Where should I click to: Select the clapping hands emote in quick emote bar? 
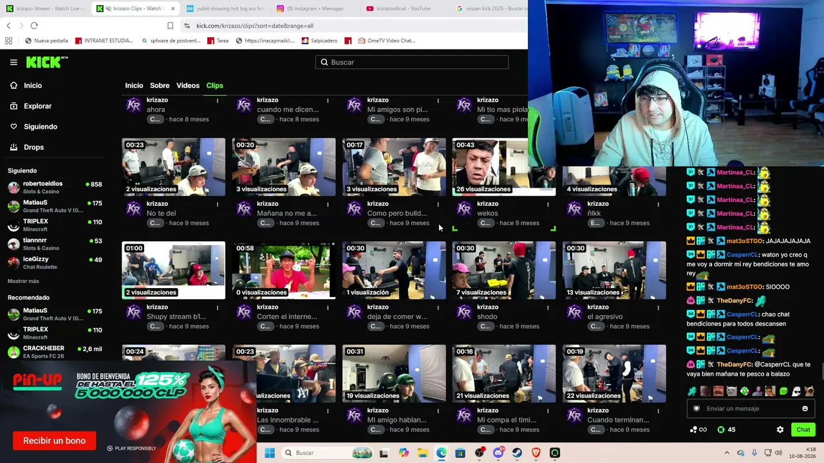tap(691, 391)
